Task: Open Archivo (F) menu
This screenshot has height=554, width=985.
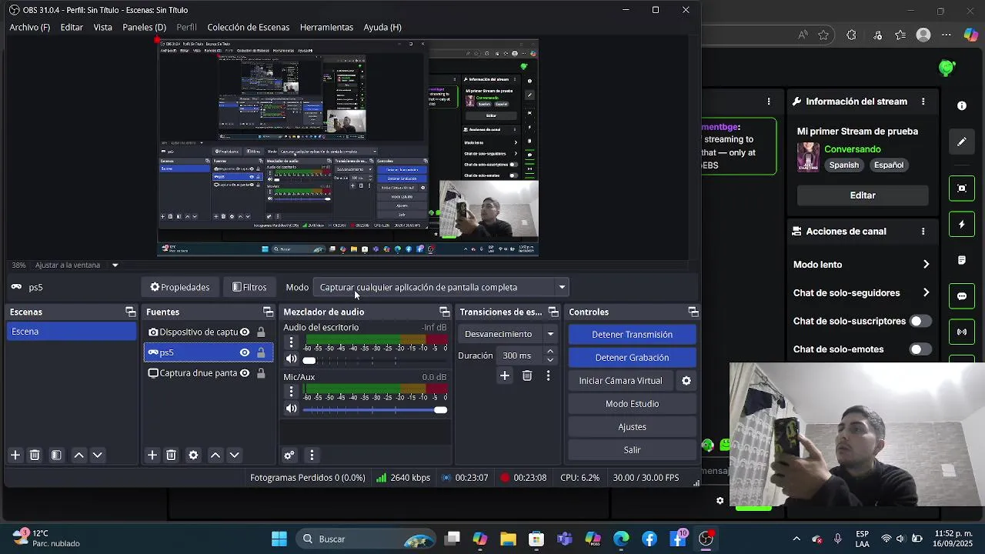Action: click(x=30, y=27)
